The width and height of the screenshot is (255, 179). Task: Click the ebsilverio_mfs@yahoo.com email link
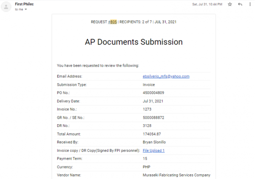[166, 76]
